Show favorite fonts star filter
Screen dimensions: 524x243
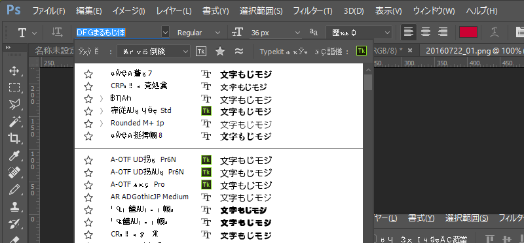pyautogui.click(x=219, y=51)
